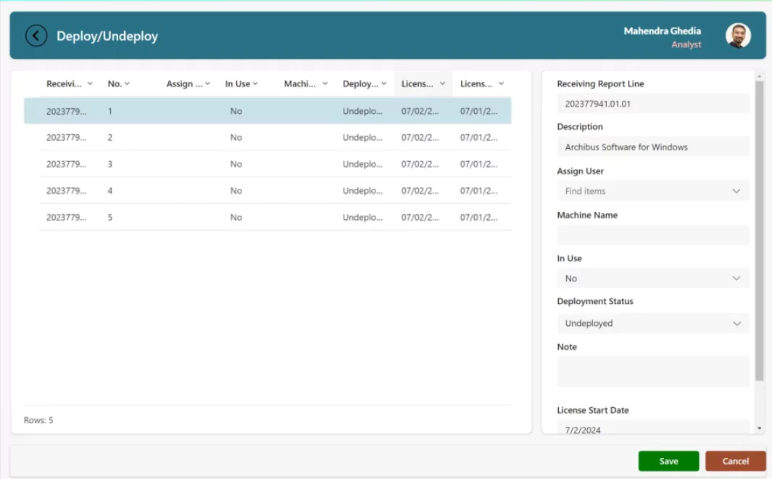Open the In Use dropdown showing 'No'
Image resolution: width=772 pixels, height=479 pixels.
pos(652,278)
